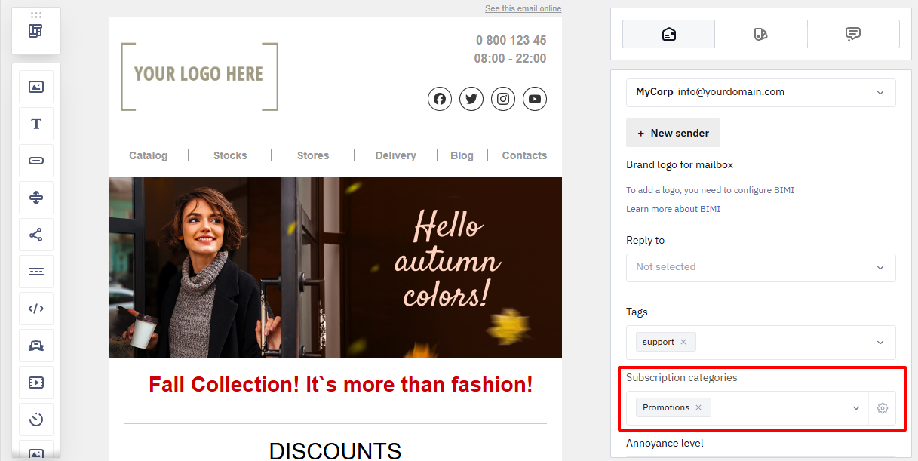
Task: Select the Spacer block icon
Action: [36, 198]
